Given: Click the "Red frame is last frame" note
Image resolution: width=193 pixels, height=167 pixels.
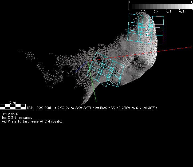Looking at the screenshot, I should click(x=32, y=122).
